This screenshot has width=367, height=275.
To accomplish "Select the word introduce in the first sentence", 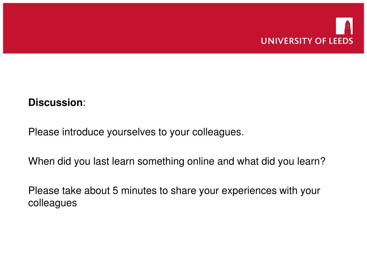I will point(83,132).
